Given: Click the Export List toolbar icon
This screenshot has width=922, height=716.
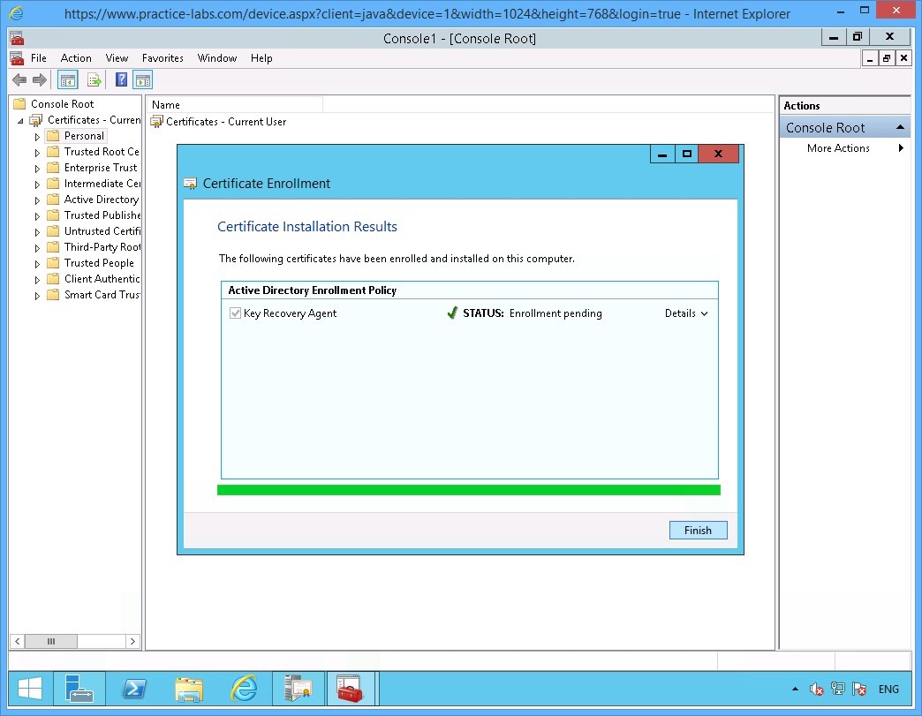Looking at the screenshot, I should click(x=94, y=79).
